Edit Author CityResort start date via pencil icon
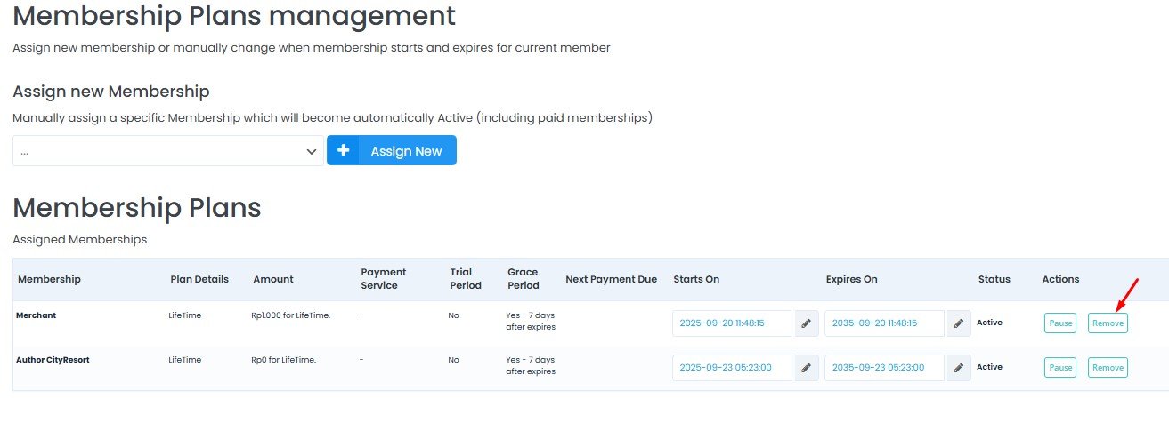The width and height of the screenshot is (1169, 431). pyautogui.click(x=806, y=367)
